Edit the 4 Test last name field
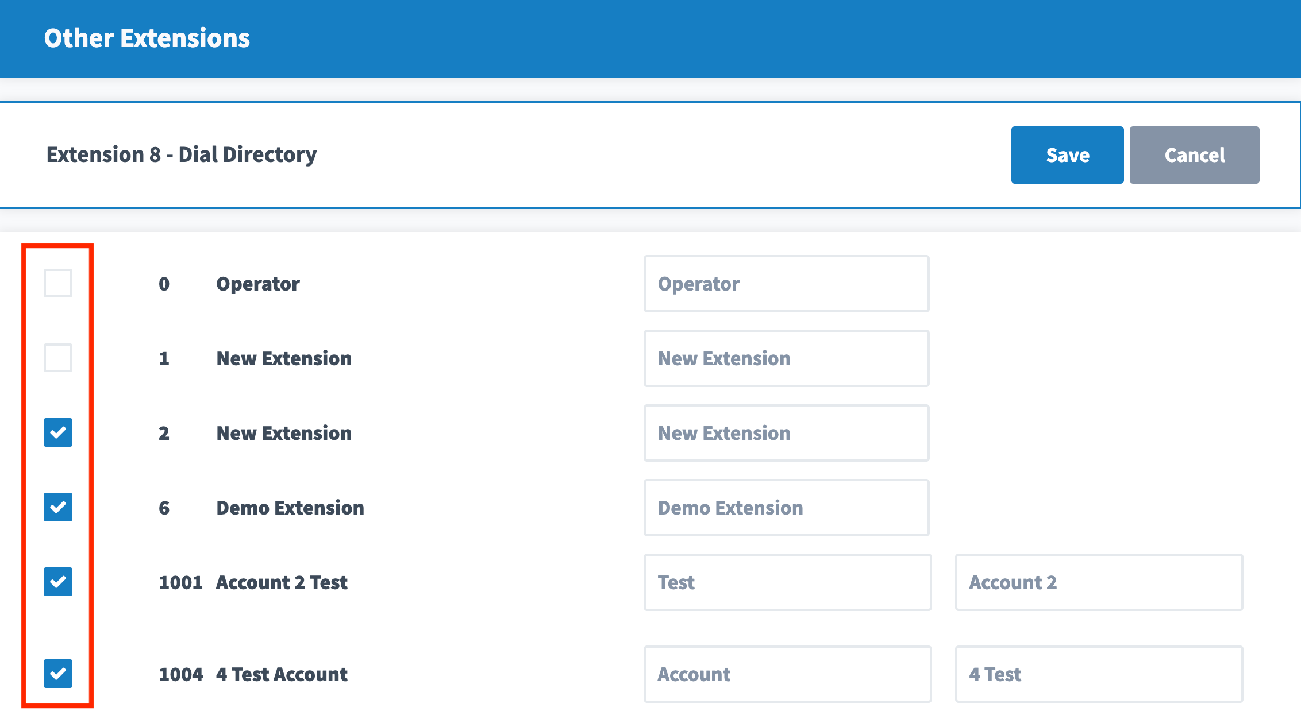 tap(1099, 674)
